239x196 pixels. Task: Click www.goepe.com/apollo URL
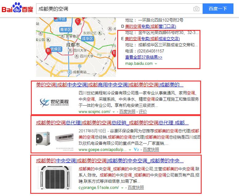103,150
